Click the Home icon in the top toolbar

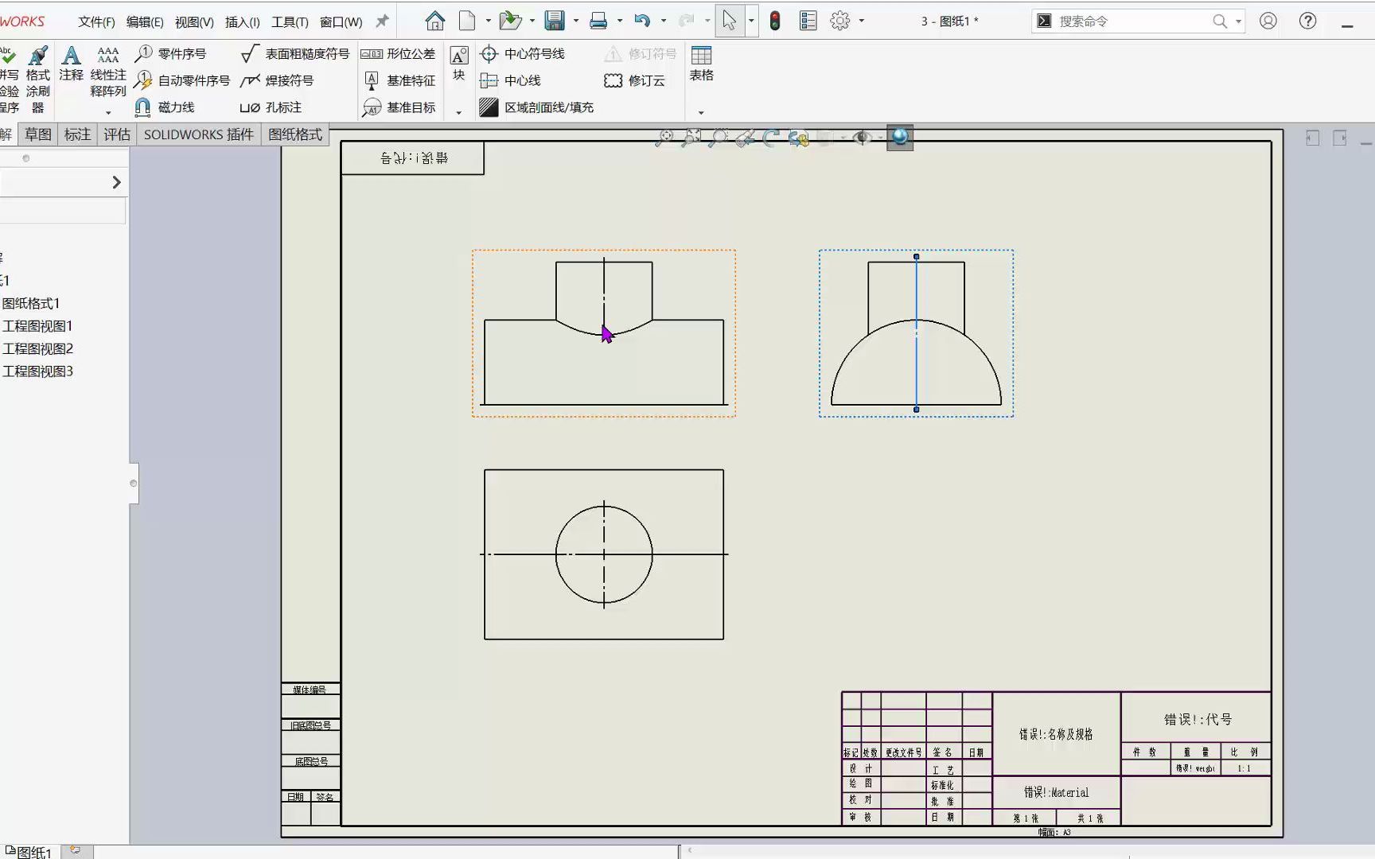click(x=434, y=21)
